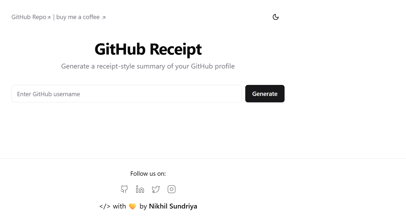Screen dimensions: 406x219
Task: Open the GitHub social icon in the footer
Action: pyautogui.click(x=124, y=189)
